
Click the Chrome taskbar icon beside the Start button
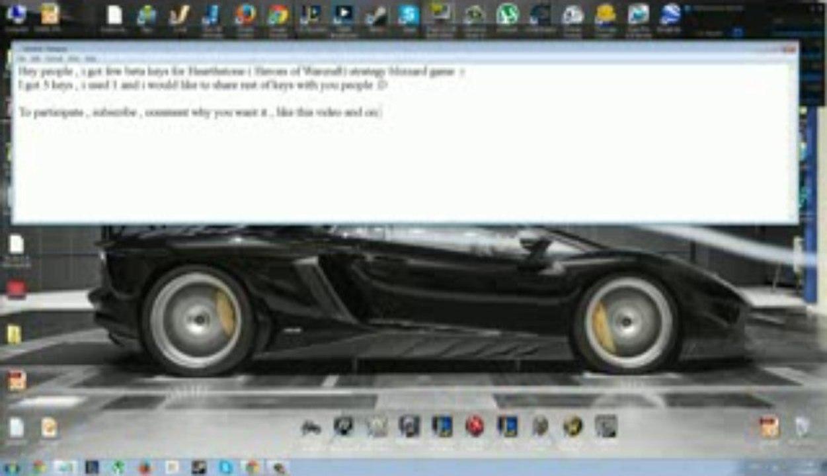click(38, 467)
